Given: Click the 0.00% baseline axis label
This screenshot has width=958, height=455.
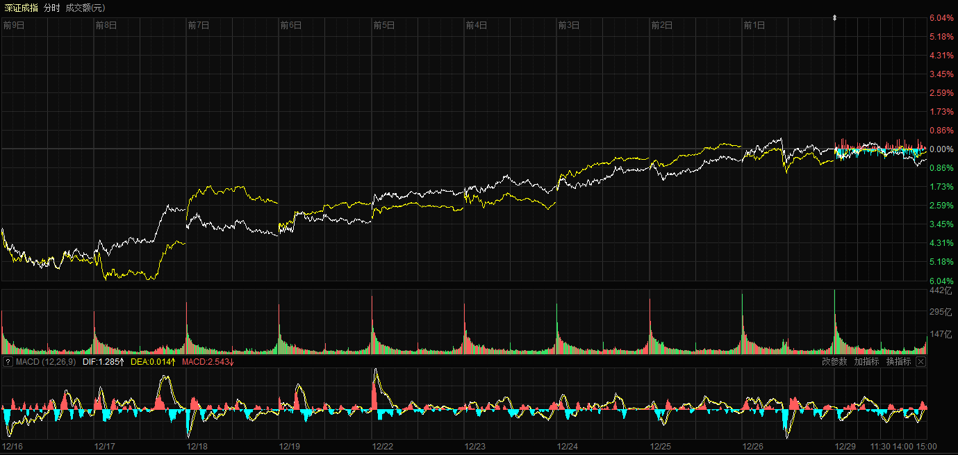Looking at the screenshot, I should (x=941, y=149).
